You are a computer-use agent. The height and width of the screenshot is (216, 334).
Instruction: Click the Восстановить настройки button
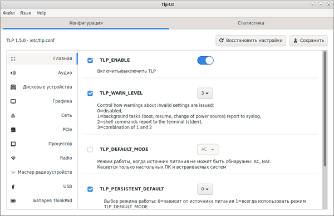(250, 41)
